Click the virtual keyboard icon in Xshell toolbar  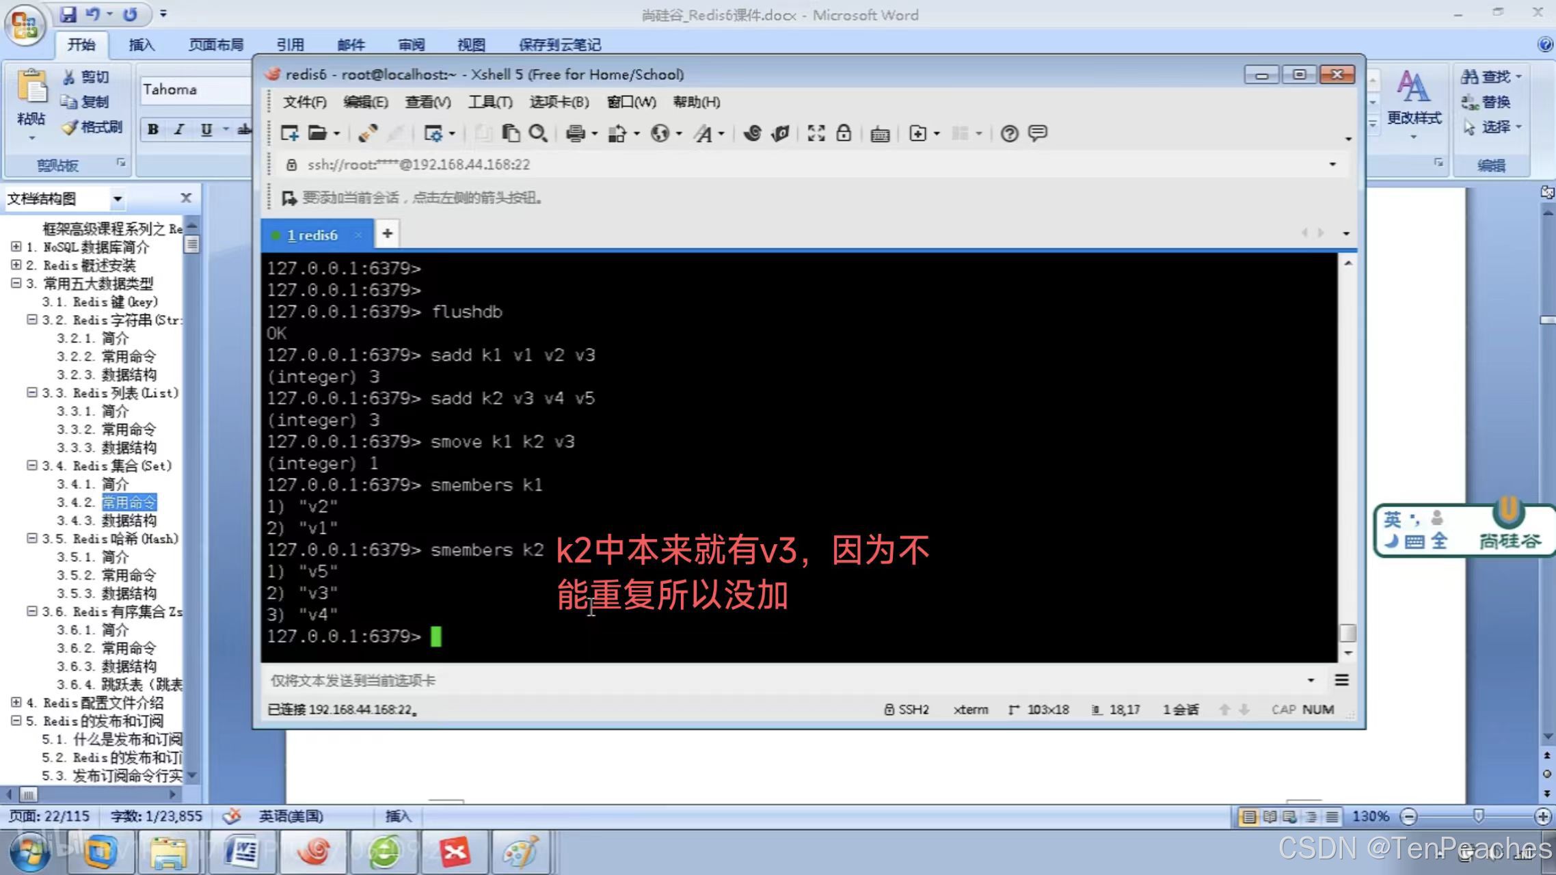pyautogui.click(x=880, y=134)
